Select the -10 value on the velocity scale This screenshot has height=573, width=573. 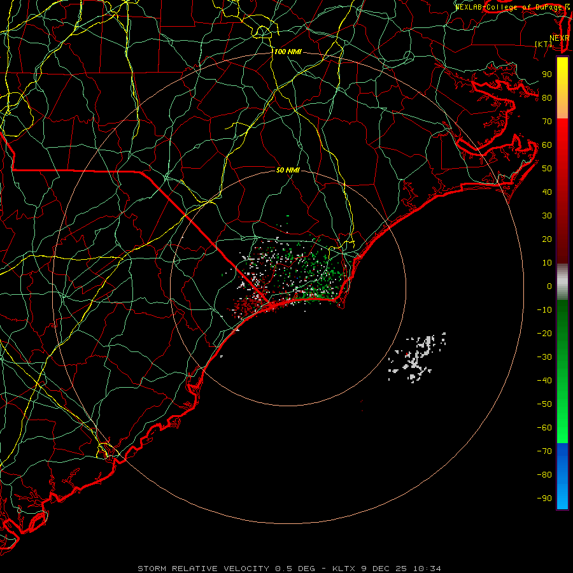[544, 310]
